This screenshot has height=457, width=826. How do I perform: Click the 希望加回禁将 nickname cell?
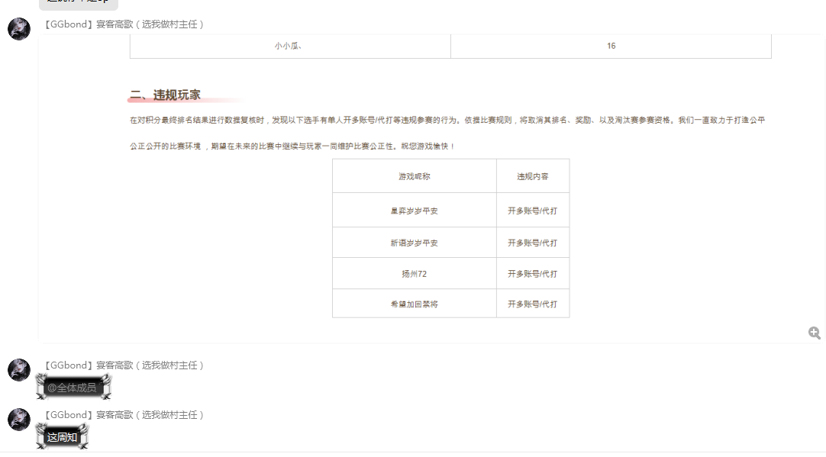pos(415,304)
